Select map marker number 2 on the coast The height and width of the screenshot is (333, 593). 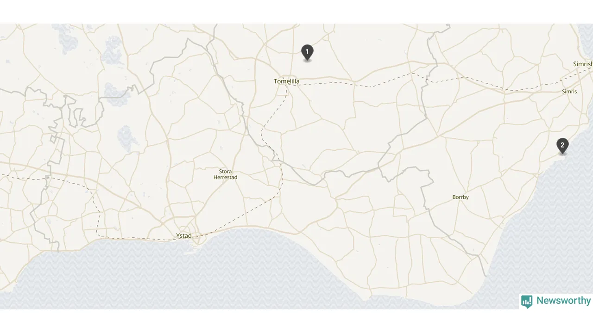pos(562,146)
